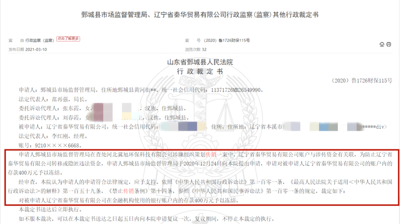The height and width of the screenshot is (224, 400).
Task: Click the court name 山东省鄄城县人民法院
Action: pos(200,62)
